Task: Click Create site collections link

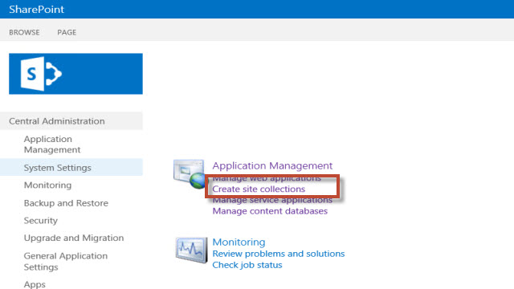Action: tap(259, 189)
